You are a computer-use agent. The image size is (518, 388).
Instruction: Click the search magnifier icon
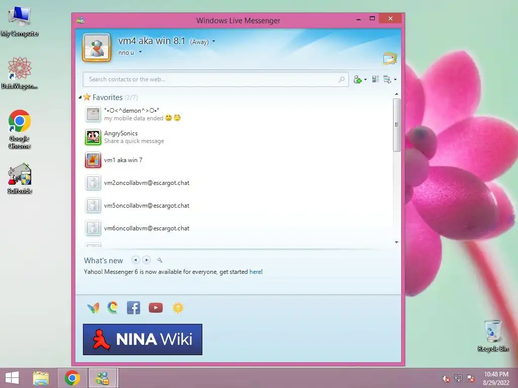click(x=341, y=79)
